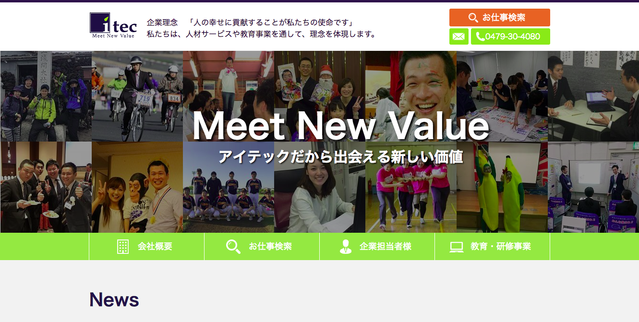Click the Santa Claus group photo
639x322 pixels.
320,96
